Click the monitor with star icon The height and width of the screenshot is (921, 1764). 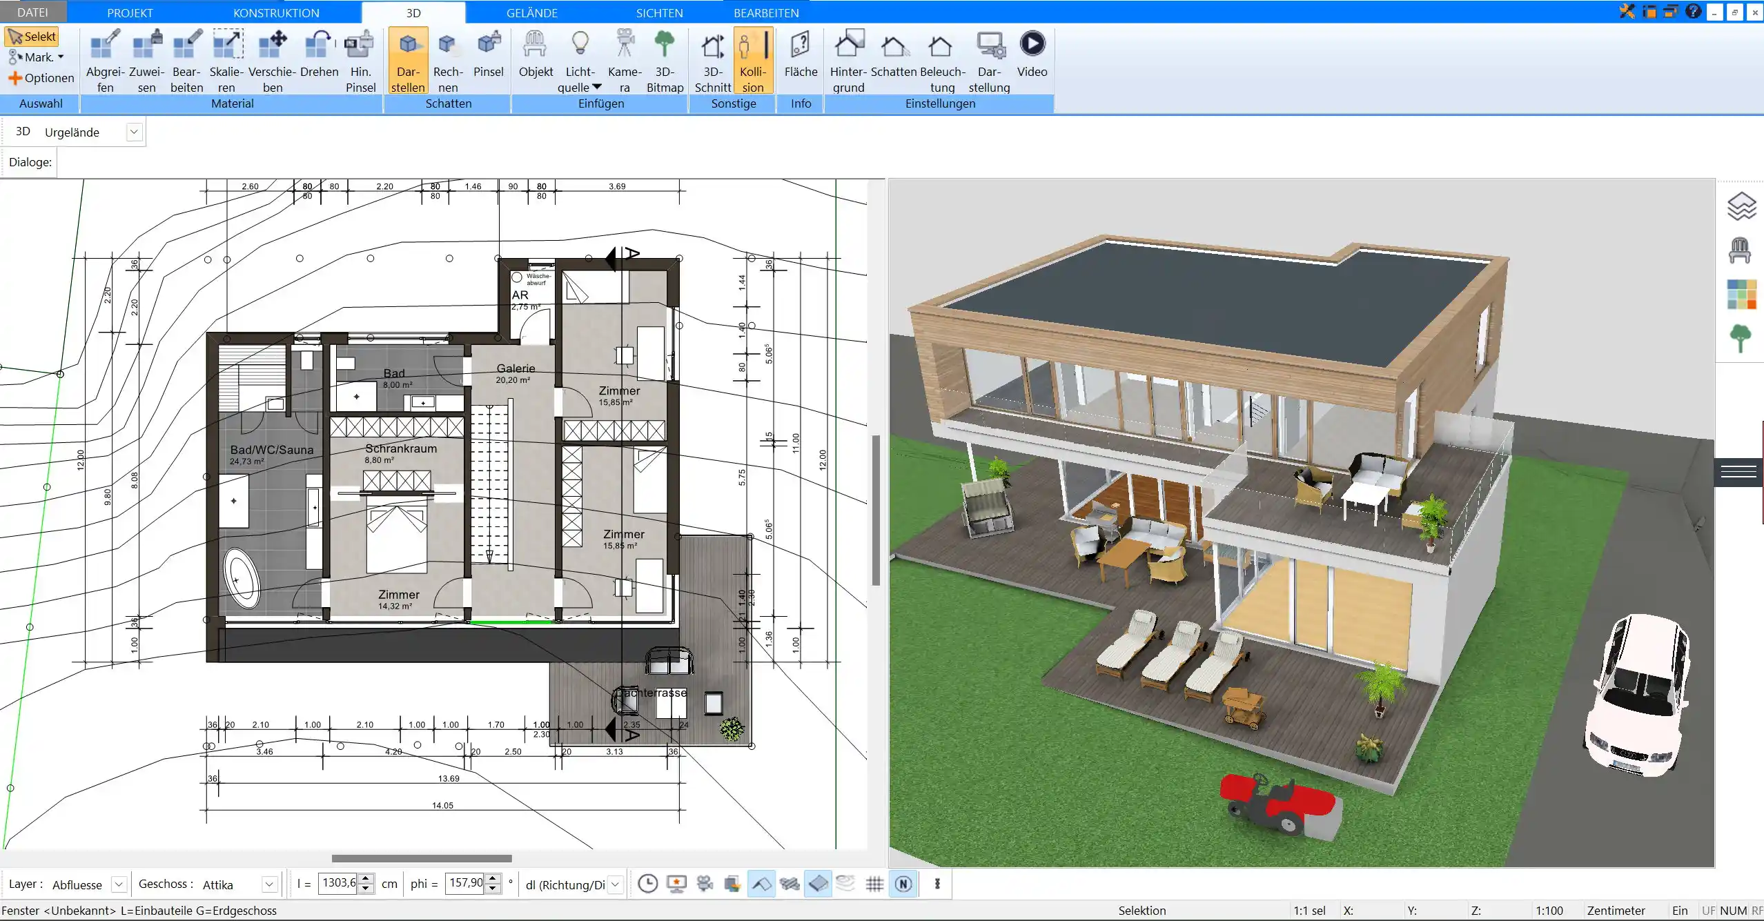pyautogui.click(x=676, y=884)
